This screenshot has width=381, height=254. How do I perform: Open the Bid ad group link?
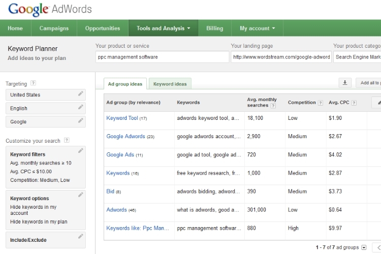point(110,192)
